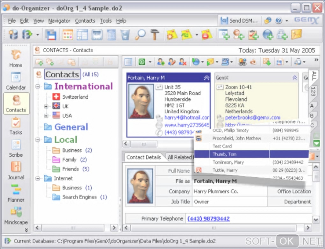Select the 123 alphabet index tab
This screenshot has width=325, height=249.
[313, 91]
